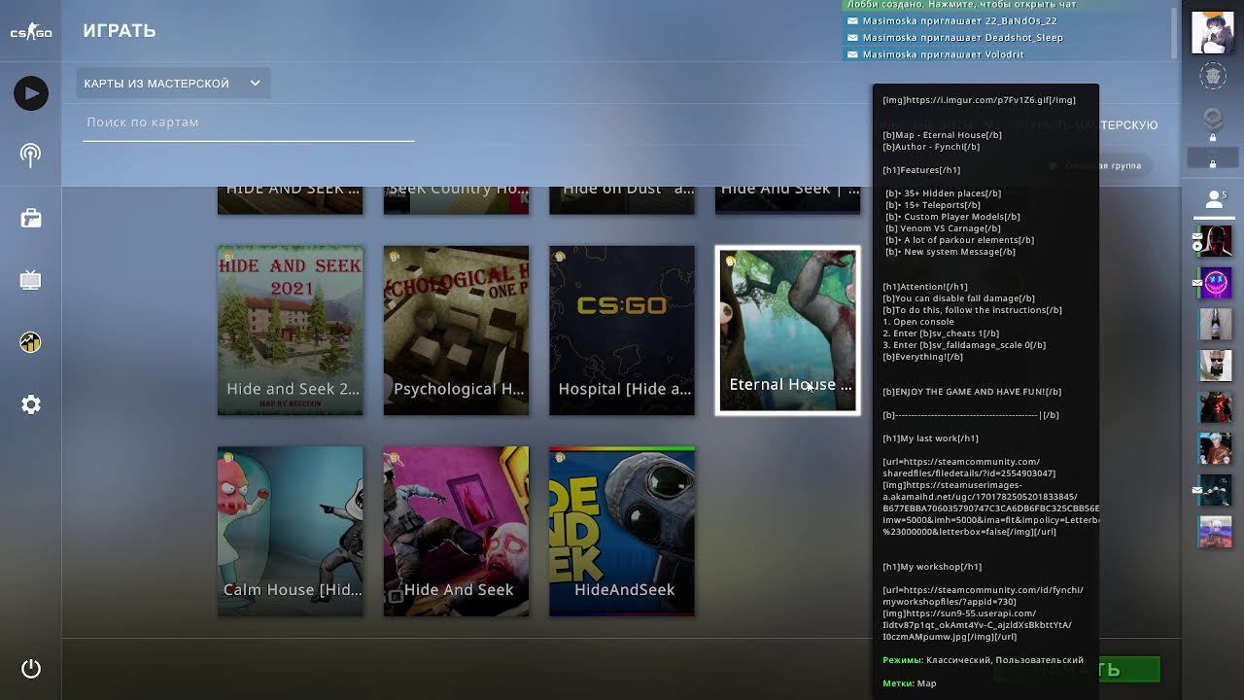Select the Hide and Seek 2021 map
Image resolution: width=1244 pixels, height=700 pixels.
(291, 331)
